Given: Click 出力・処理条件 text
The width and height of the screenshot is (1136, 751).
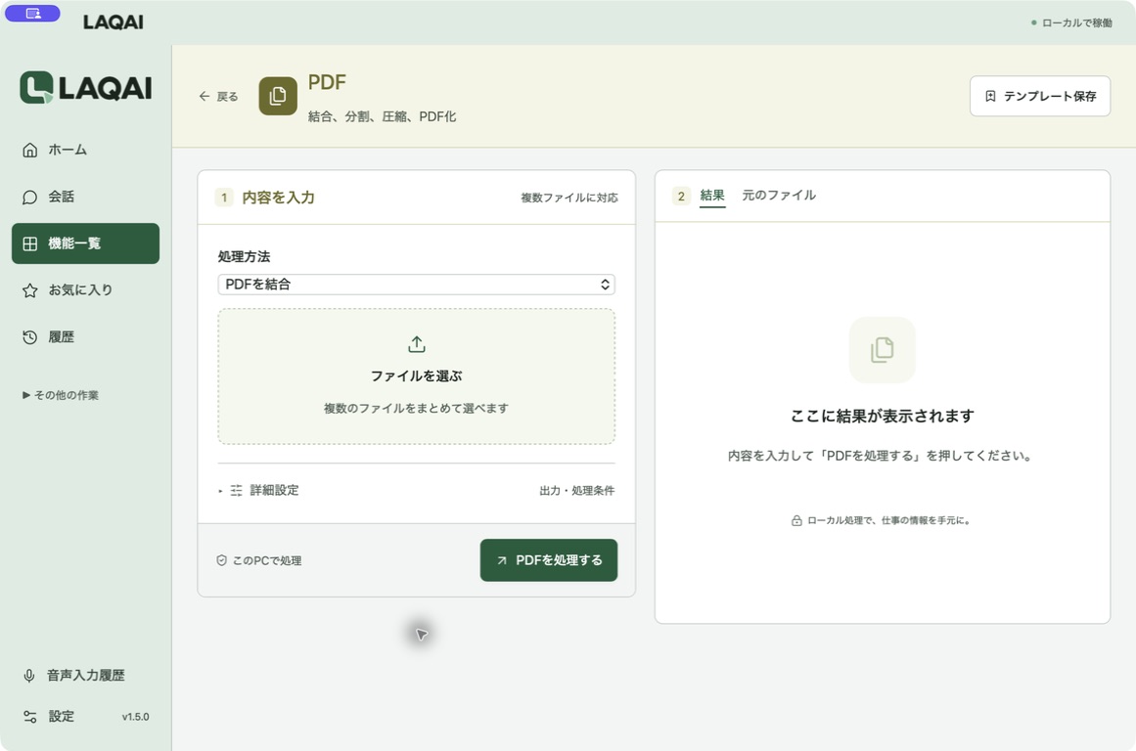Looking at the screenshot, I should pyautogui.click(x=576, y=491).
